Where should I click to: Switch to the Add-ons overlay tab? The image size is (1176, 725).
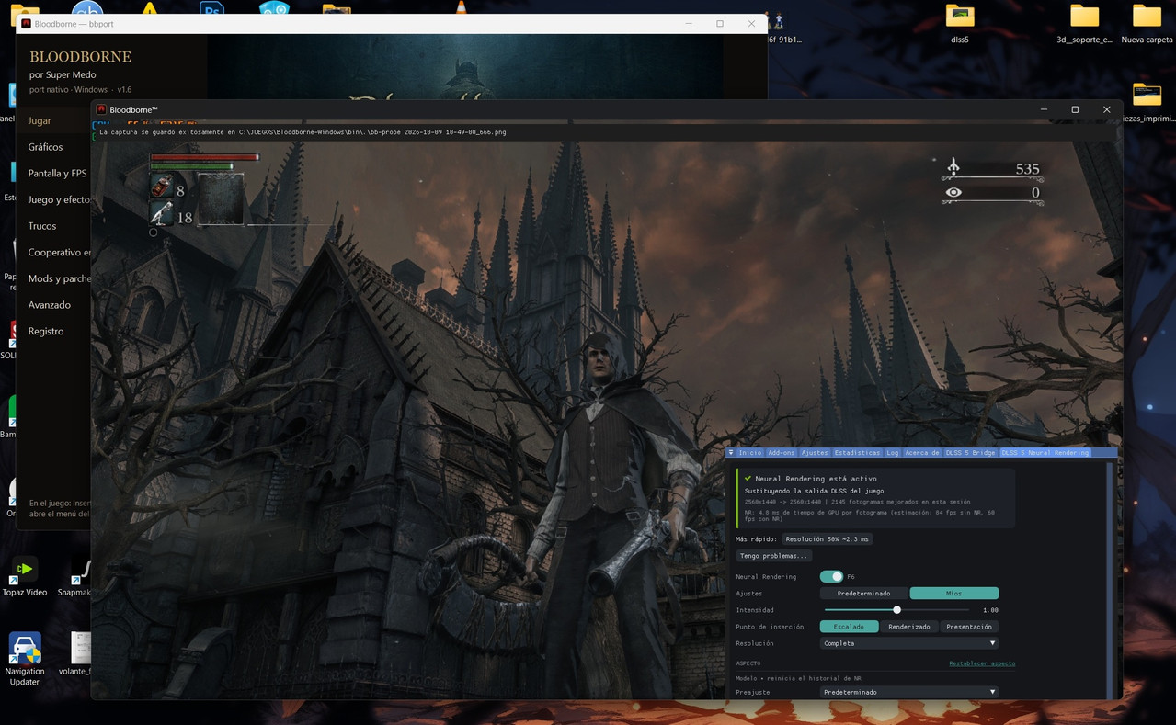(x=782, y=453)
